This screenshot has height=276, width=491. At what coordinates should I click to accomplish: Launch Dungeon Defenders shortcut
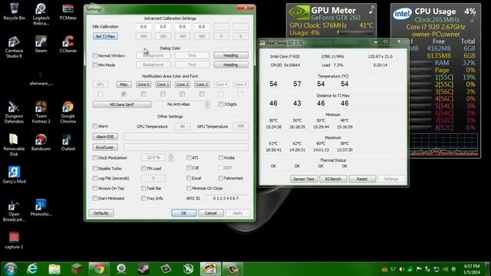14,112
